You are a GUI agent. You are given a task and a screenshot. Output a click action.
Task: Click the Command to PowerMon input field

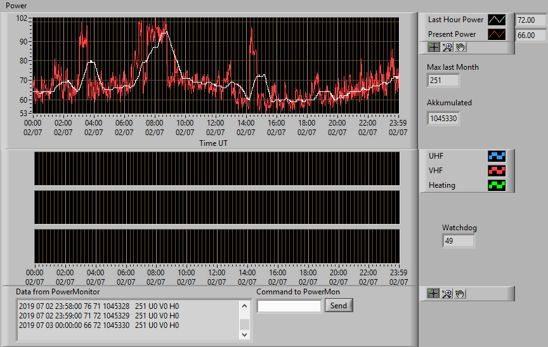[x=289, y=306]
